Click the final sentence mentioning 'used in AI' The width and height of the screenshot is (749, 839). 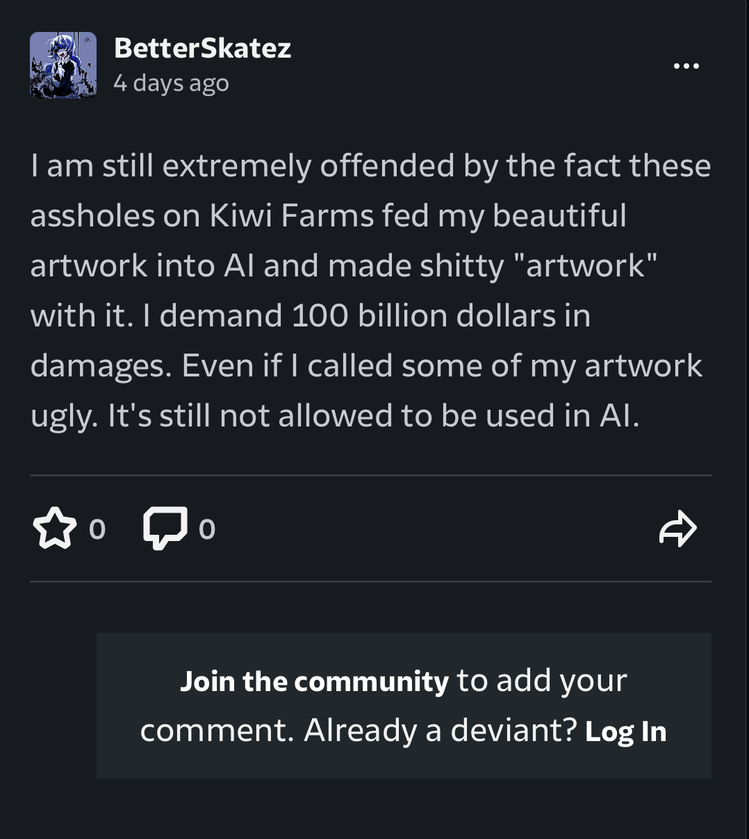[373, 415]
